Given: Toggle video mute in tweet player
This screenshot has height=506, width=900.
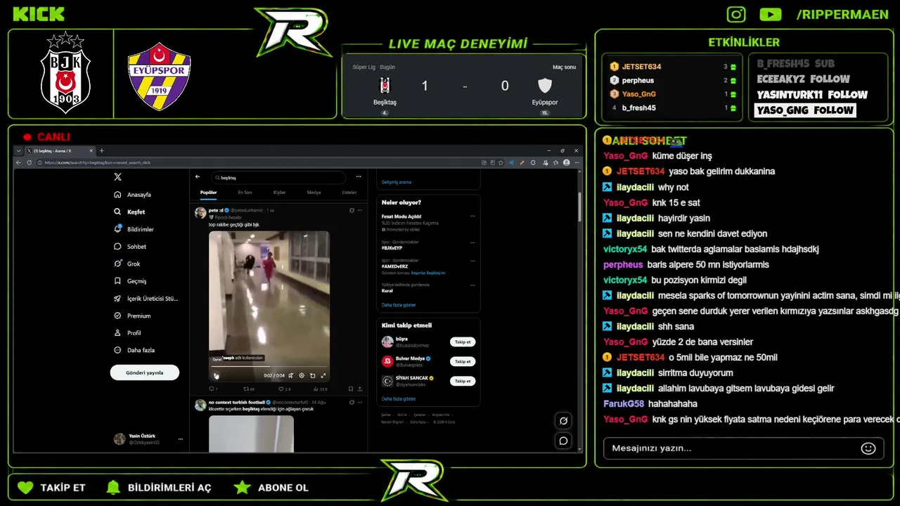Looking at the screenshot, I should (291, 375).
